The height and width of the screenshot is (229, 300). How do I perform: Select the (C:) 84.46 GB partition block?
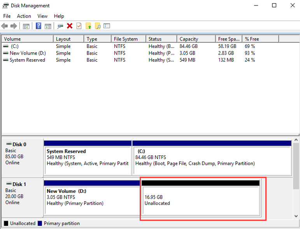[212, 160]
